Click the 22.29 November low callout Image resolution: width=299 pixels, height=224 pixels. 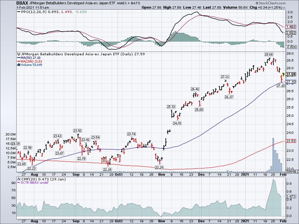click(x=159, y=167)
